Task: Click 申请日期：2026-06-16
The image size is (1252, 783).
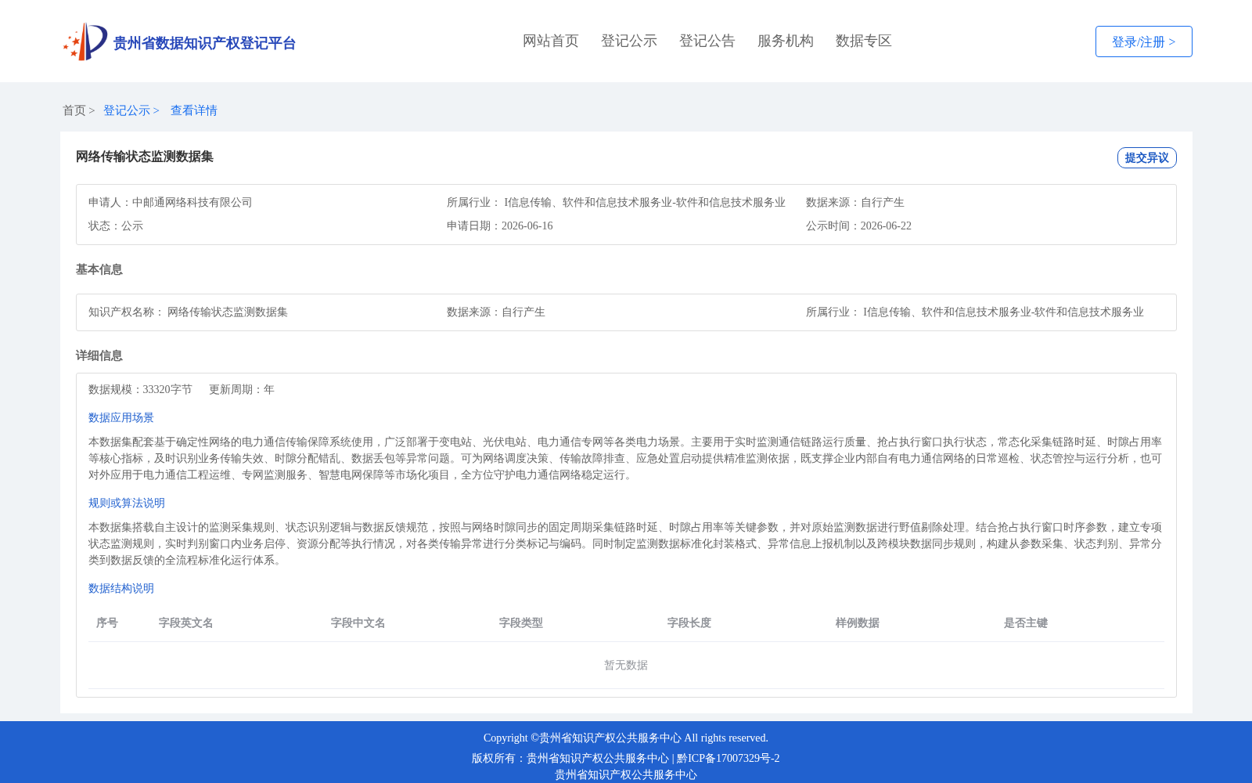Action: pyautogui.click(x=500, y=226)
